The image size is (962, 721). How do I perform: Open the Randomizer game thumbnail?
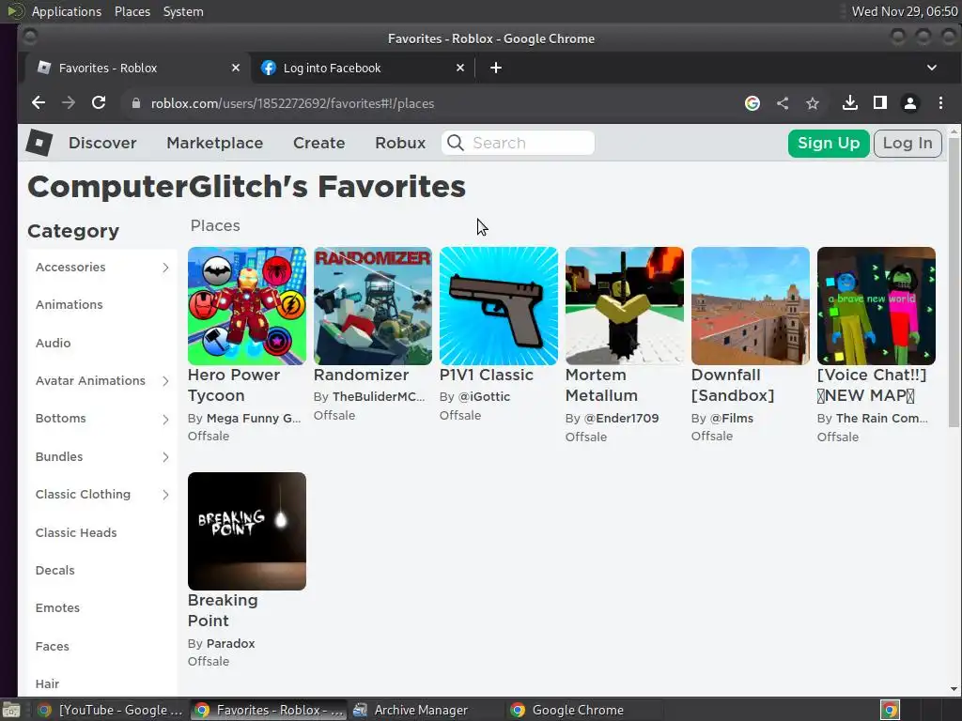click(372, 306)
